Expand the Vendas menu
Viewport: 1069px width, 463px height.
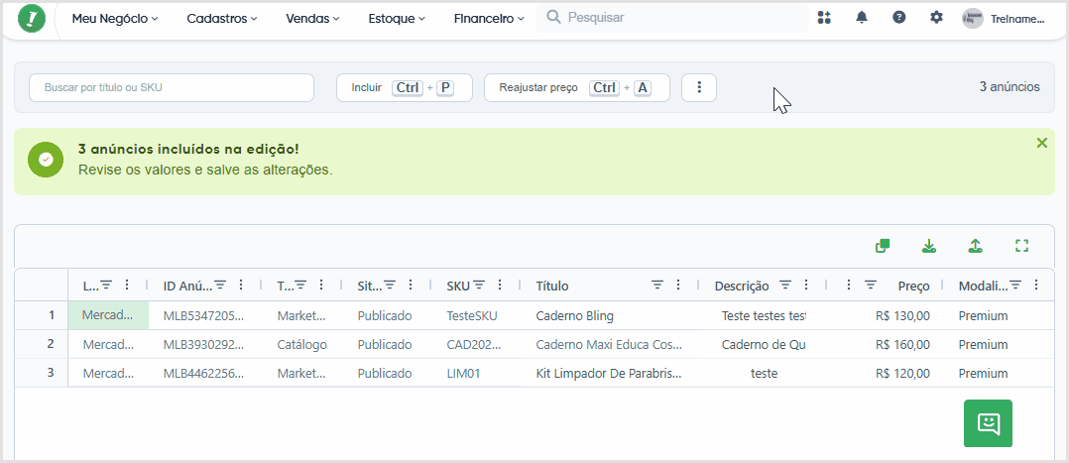click(313, 19)
